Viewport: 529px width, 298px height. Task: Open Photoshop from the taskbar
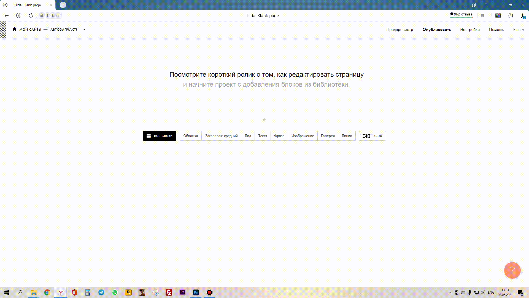196,292
